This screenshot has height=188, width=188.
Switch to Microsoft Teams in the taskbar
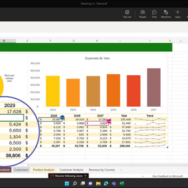pos(114,183)
